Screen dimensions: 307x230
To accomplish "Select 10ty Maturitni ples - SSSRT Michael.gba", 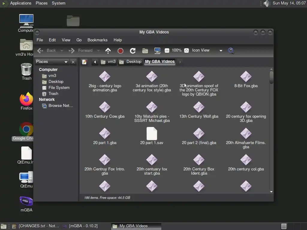I will [x=152, y=112].
